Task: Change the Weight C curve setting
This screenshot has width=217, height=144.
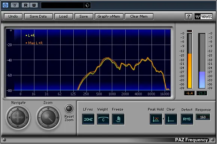Action: click(103, 119)
